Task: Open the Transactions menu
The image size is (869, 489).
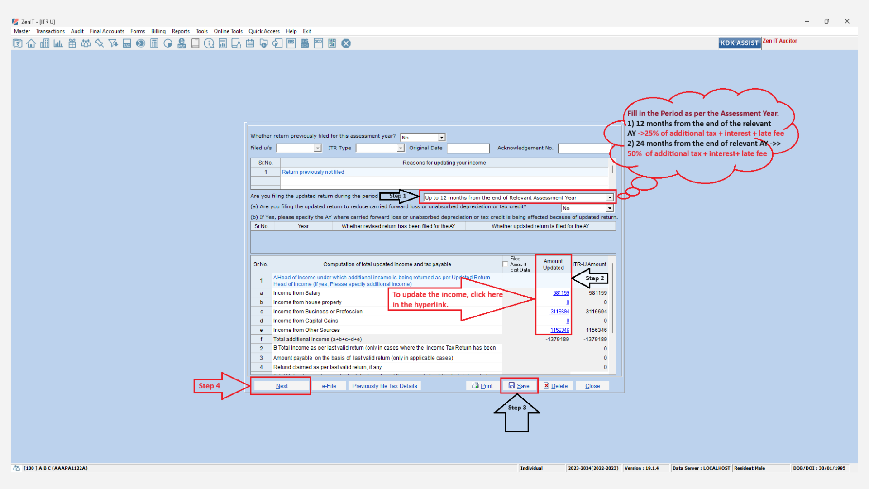Action: point(50,31)
